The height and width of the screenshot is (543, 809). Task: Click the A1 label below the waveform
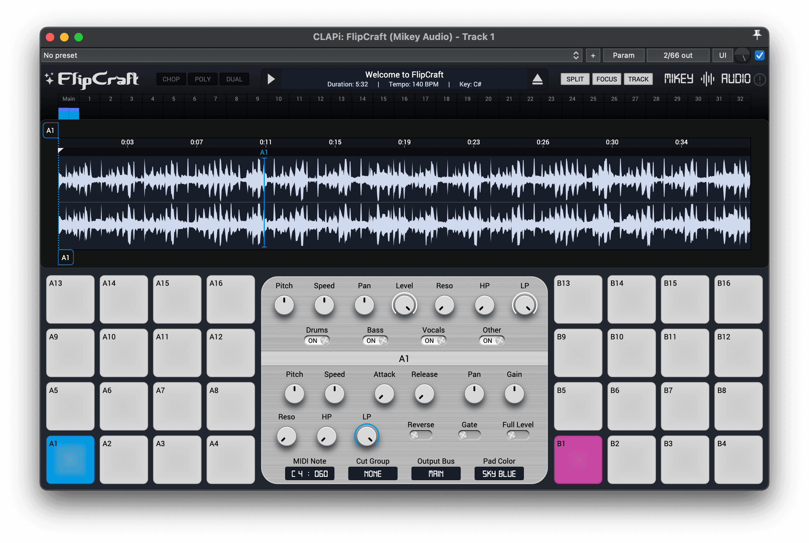[x=66, y=257]
